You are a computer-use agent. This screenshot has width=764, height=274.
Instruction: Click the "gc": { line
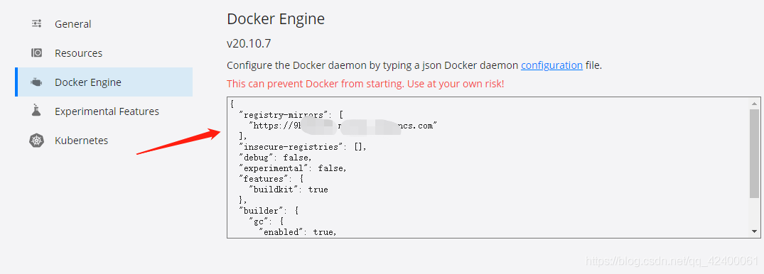pos(267,222)
